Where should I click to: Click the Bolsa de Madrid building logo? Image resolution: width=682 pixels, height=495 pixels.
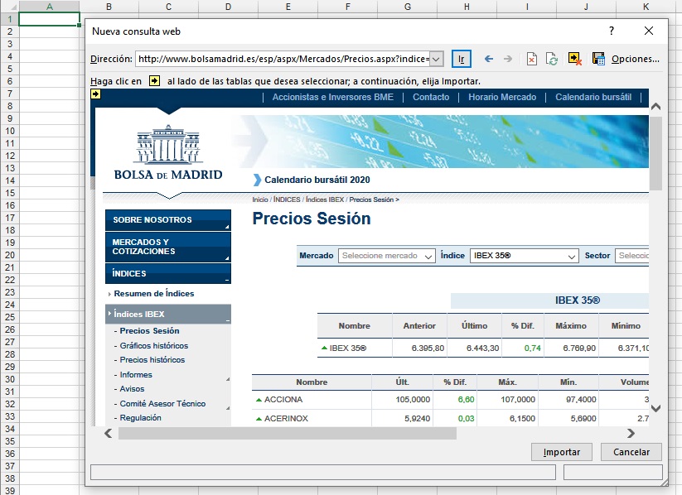coord(168,152)
